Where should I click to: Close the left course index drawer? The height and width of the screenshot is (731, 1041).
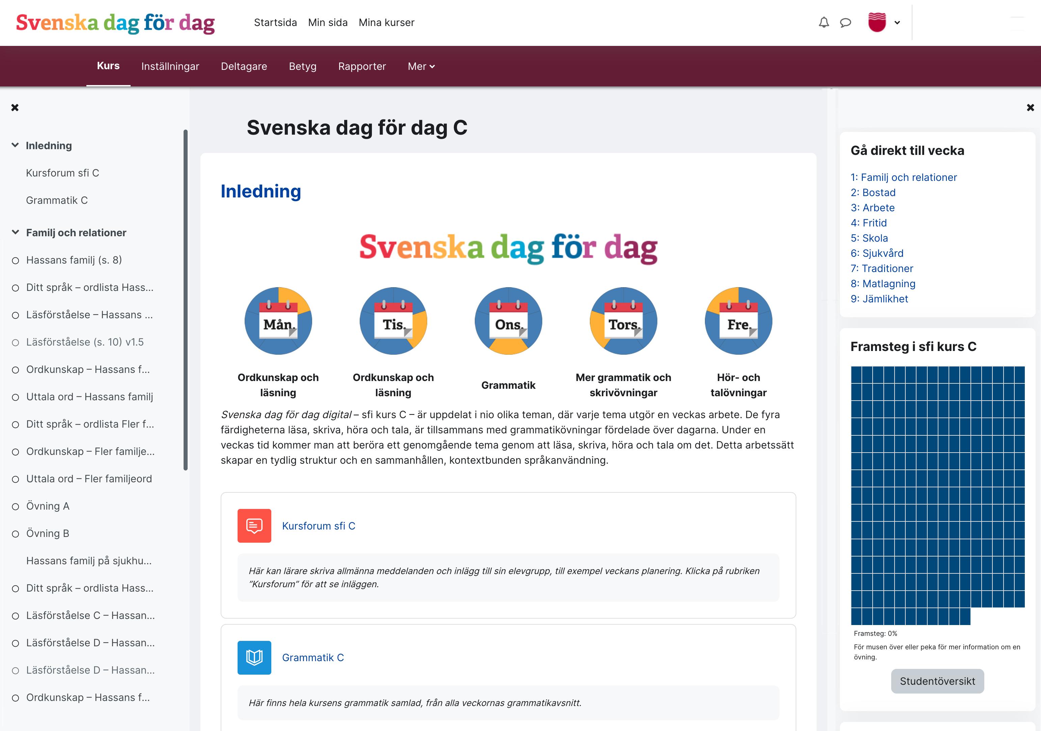[15, 107]
